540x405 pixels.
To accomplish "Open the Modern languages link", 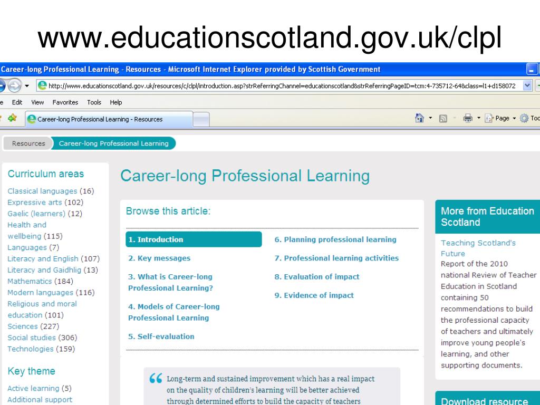I will click(x=40, y=293).
